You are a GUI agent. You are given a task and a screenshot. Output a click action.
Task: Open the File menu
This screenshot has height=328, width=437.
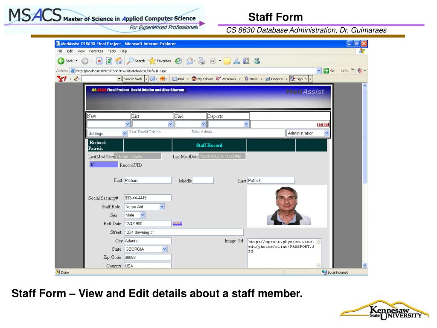[60, 51]
